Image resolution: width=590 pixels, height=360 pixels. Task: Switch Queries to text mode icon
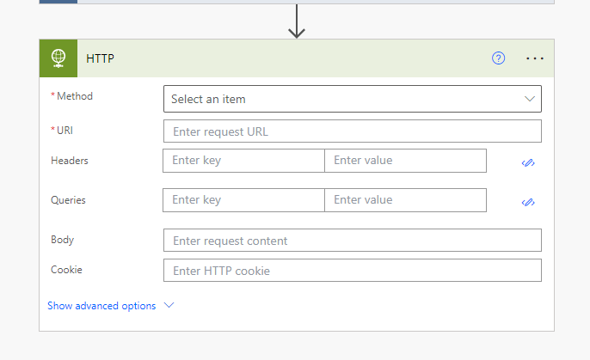[528, 202]
